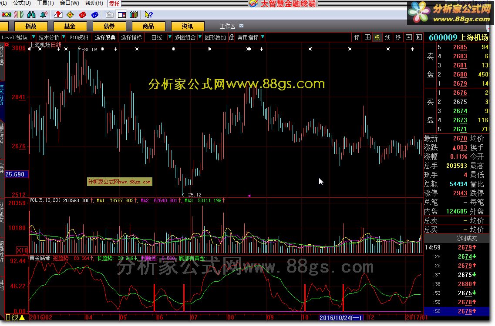Expand the 技术分析 dropdown arrow

click(x=64, y=37)
